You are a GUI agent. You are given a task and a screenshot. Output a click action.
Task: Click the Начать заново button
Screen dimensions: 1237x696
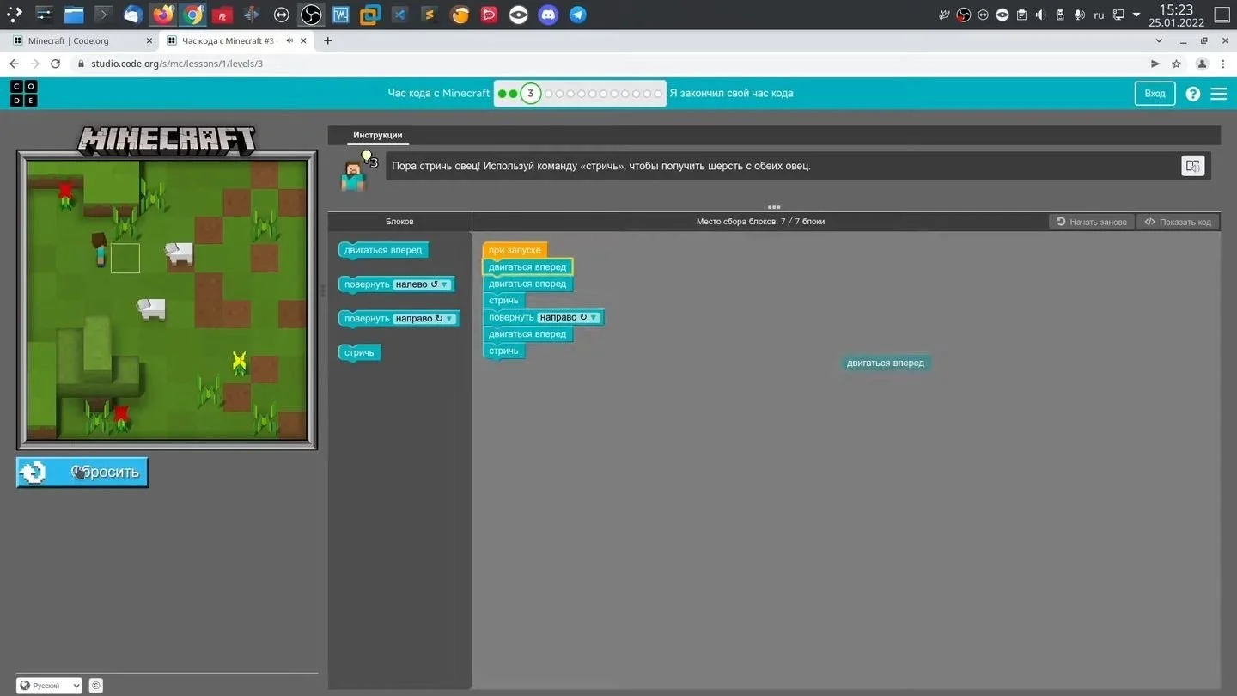tap(1091, 222)
